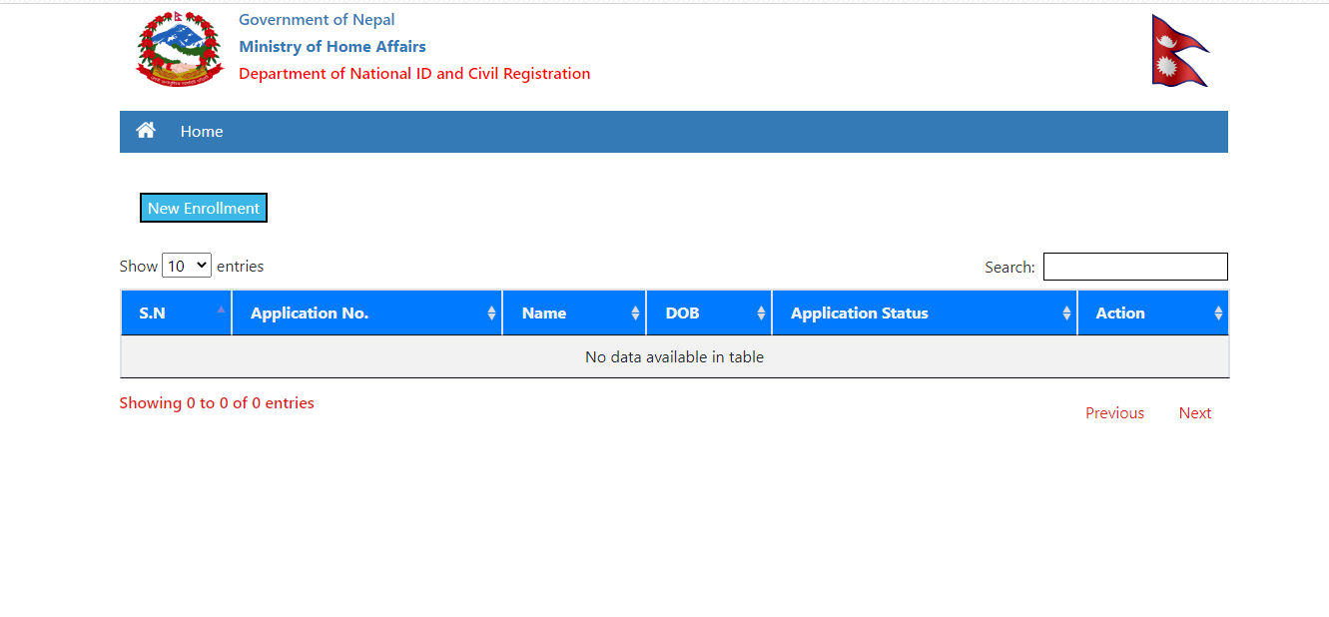Toggle ascending sort on the S.N column
This screenshot has width=1329, height=617.
point(221,312)
